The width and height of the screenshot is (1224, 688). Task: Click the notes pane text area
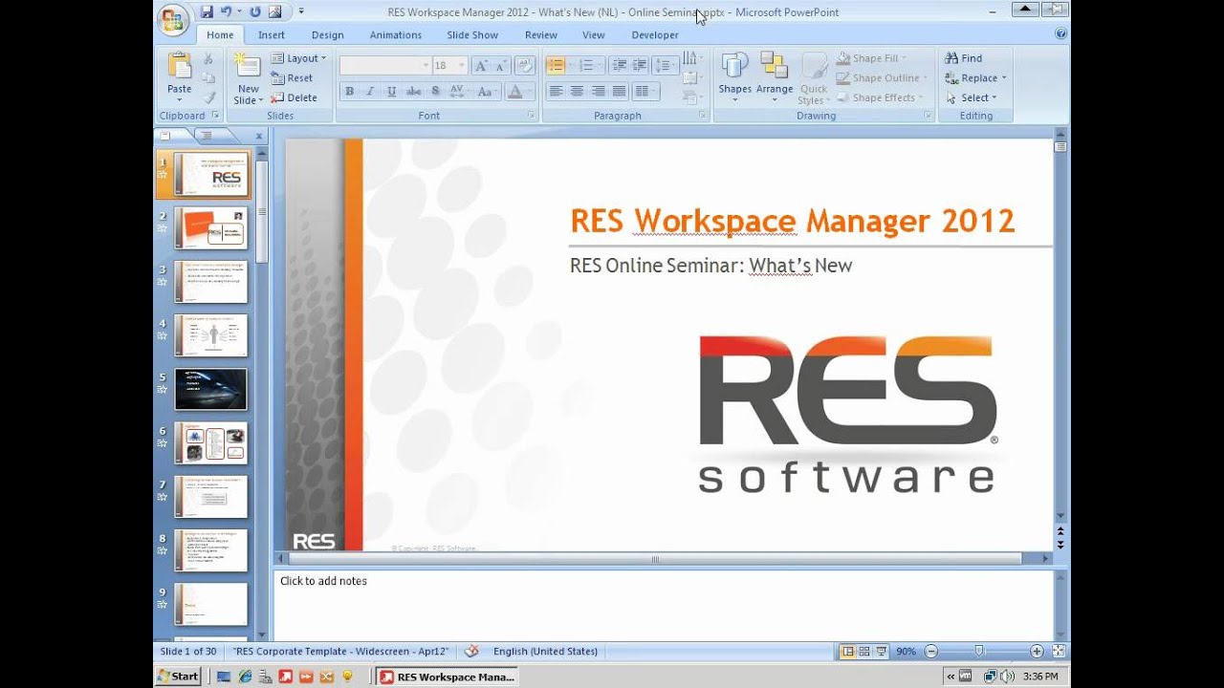[663, 605]
